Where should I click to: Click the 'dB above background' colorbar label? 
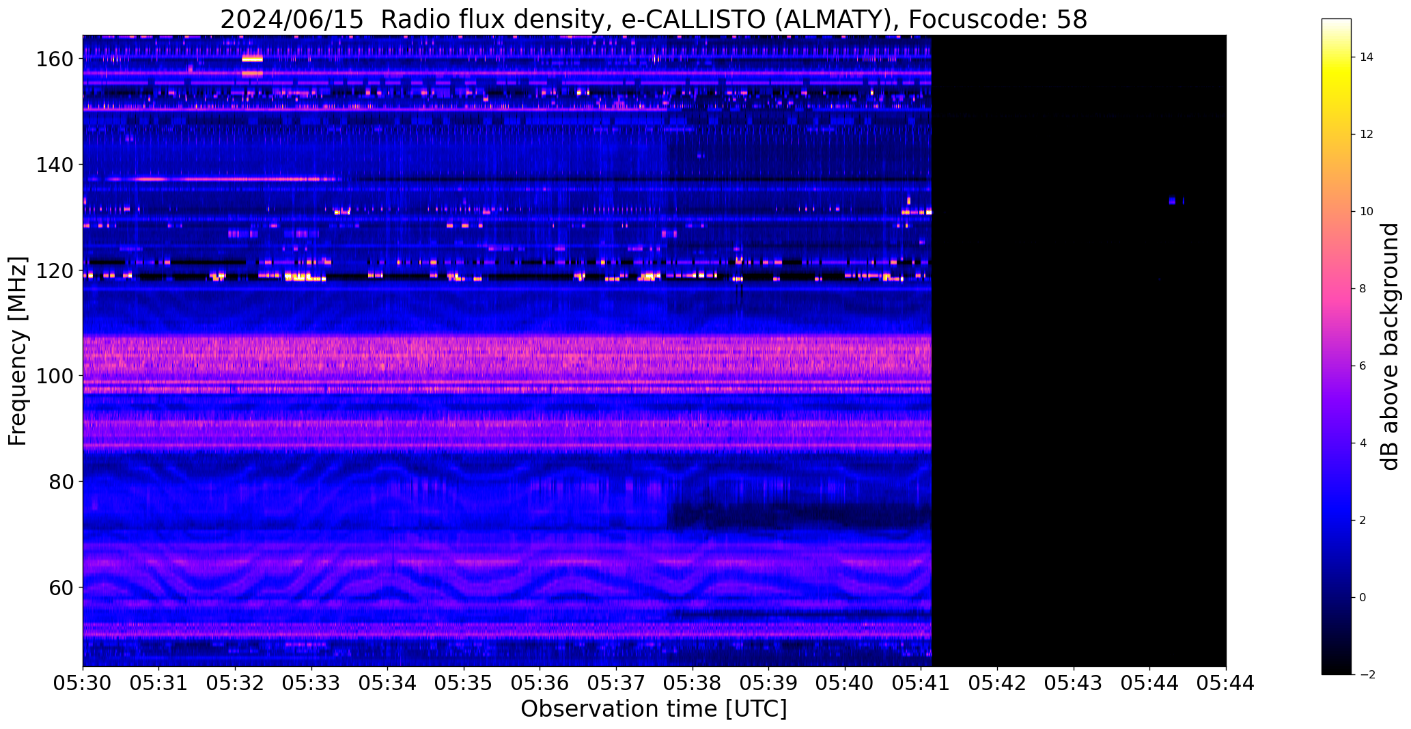coord(1390,346)
